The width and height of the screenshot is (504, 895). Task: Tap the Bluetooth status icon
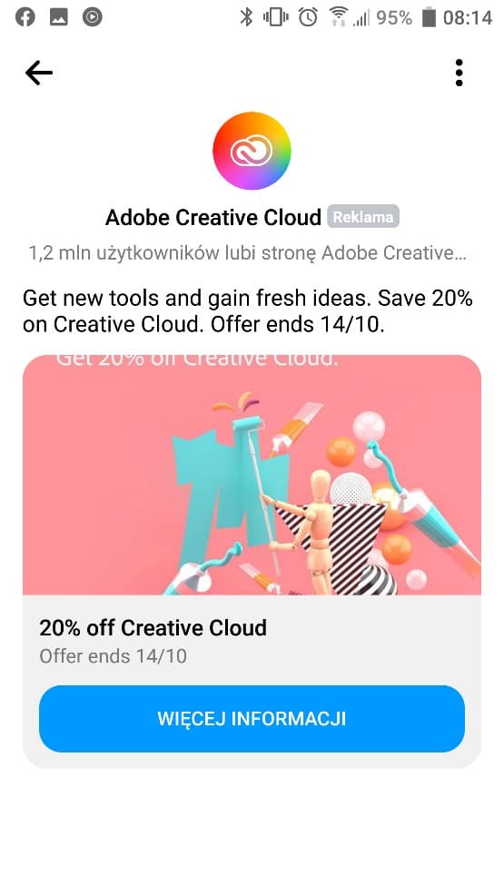246,17
